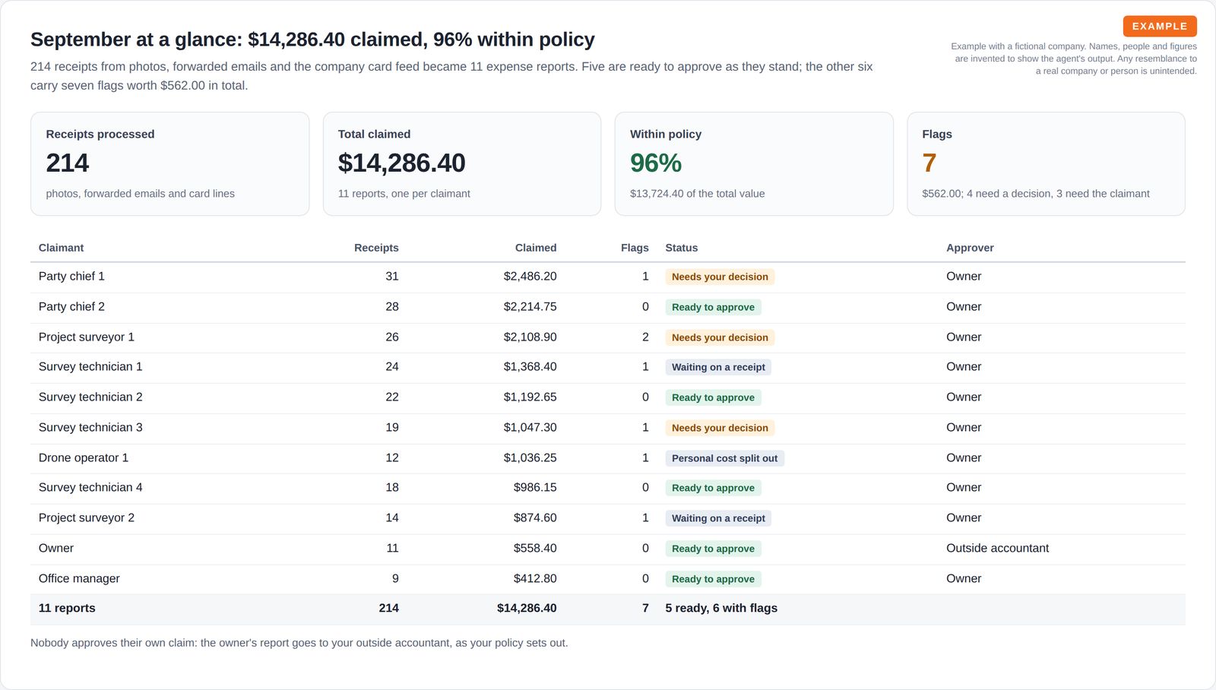This screenshot has height=690, width=1216.
Task: Select the Receipts processed card value 214
Action: click(68, 163)
